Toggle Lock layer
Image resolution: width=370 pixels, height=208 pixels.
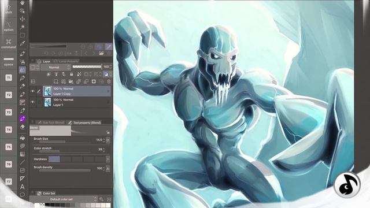[71, 74]
